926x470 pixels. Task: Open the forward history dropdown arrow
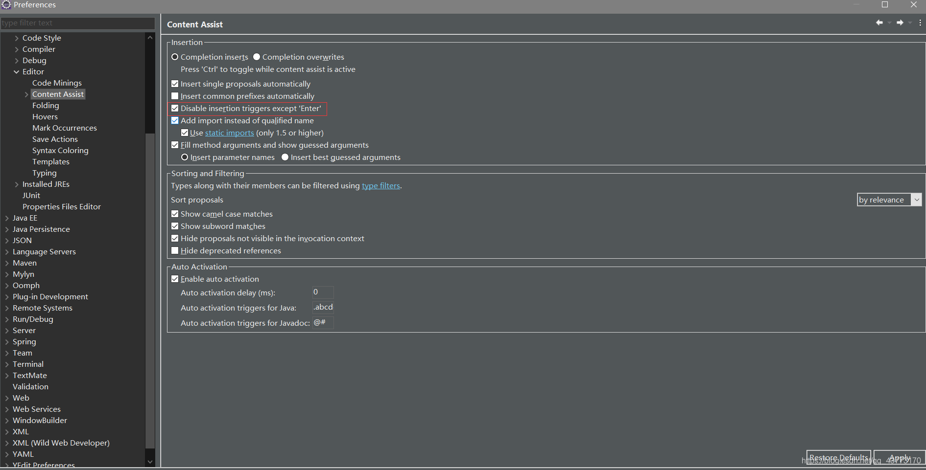(910, 22)
